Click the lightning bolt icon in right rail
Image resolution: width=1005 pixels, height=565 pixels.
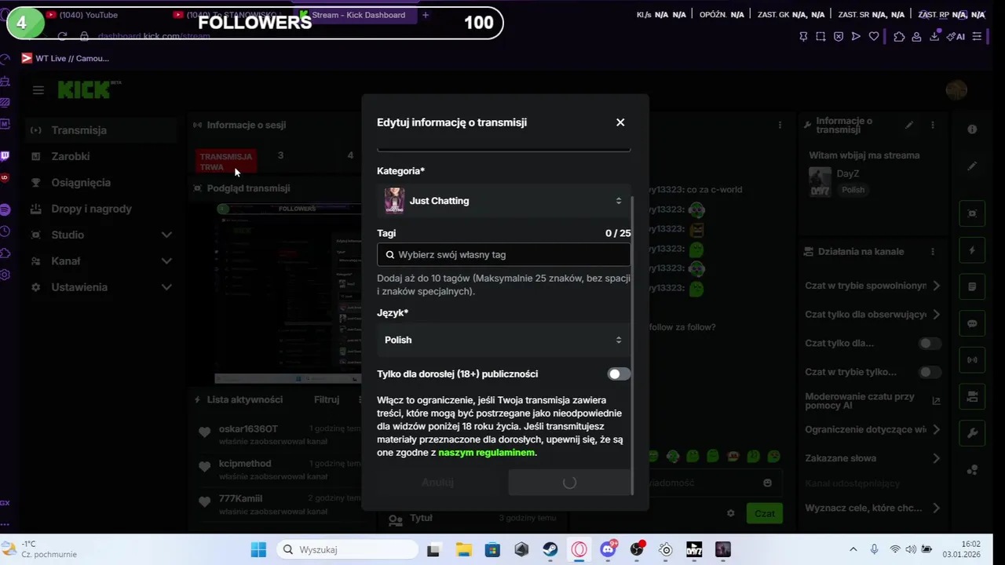coord(972,250)
